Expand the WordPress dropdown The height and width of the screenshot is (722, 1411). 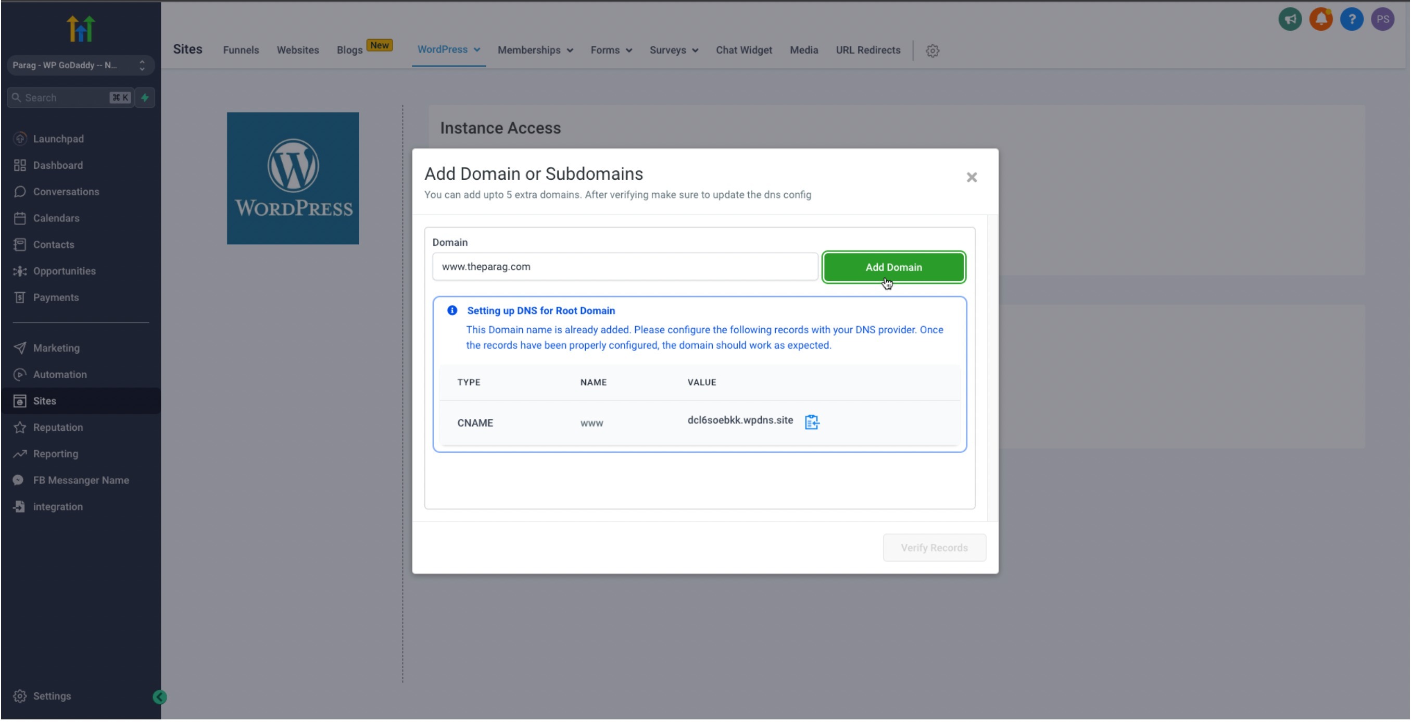448,49
